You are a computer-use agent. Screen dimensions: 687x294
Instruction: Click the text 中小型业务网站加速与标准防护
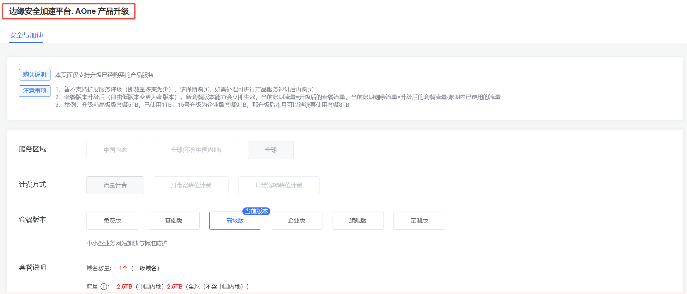[x=127, y=243]
